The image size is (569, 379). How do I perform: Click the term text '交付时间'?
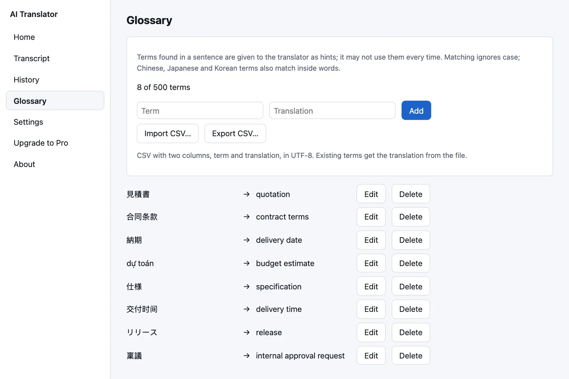tap(142, 309)
